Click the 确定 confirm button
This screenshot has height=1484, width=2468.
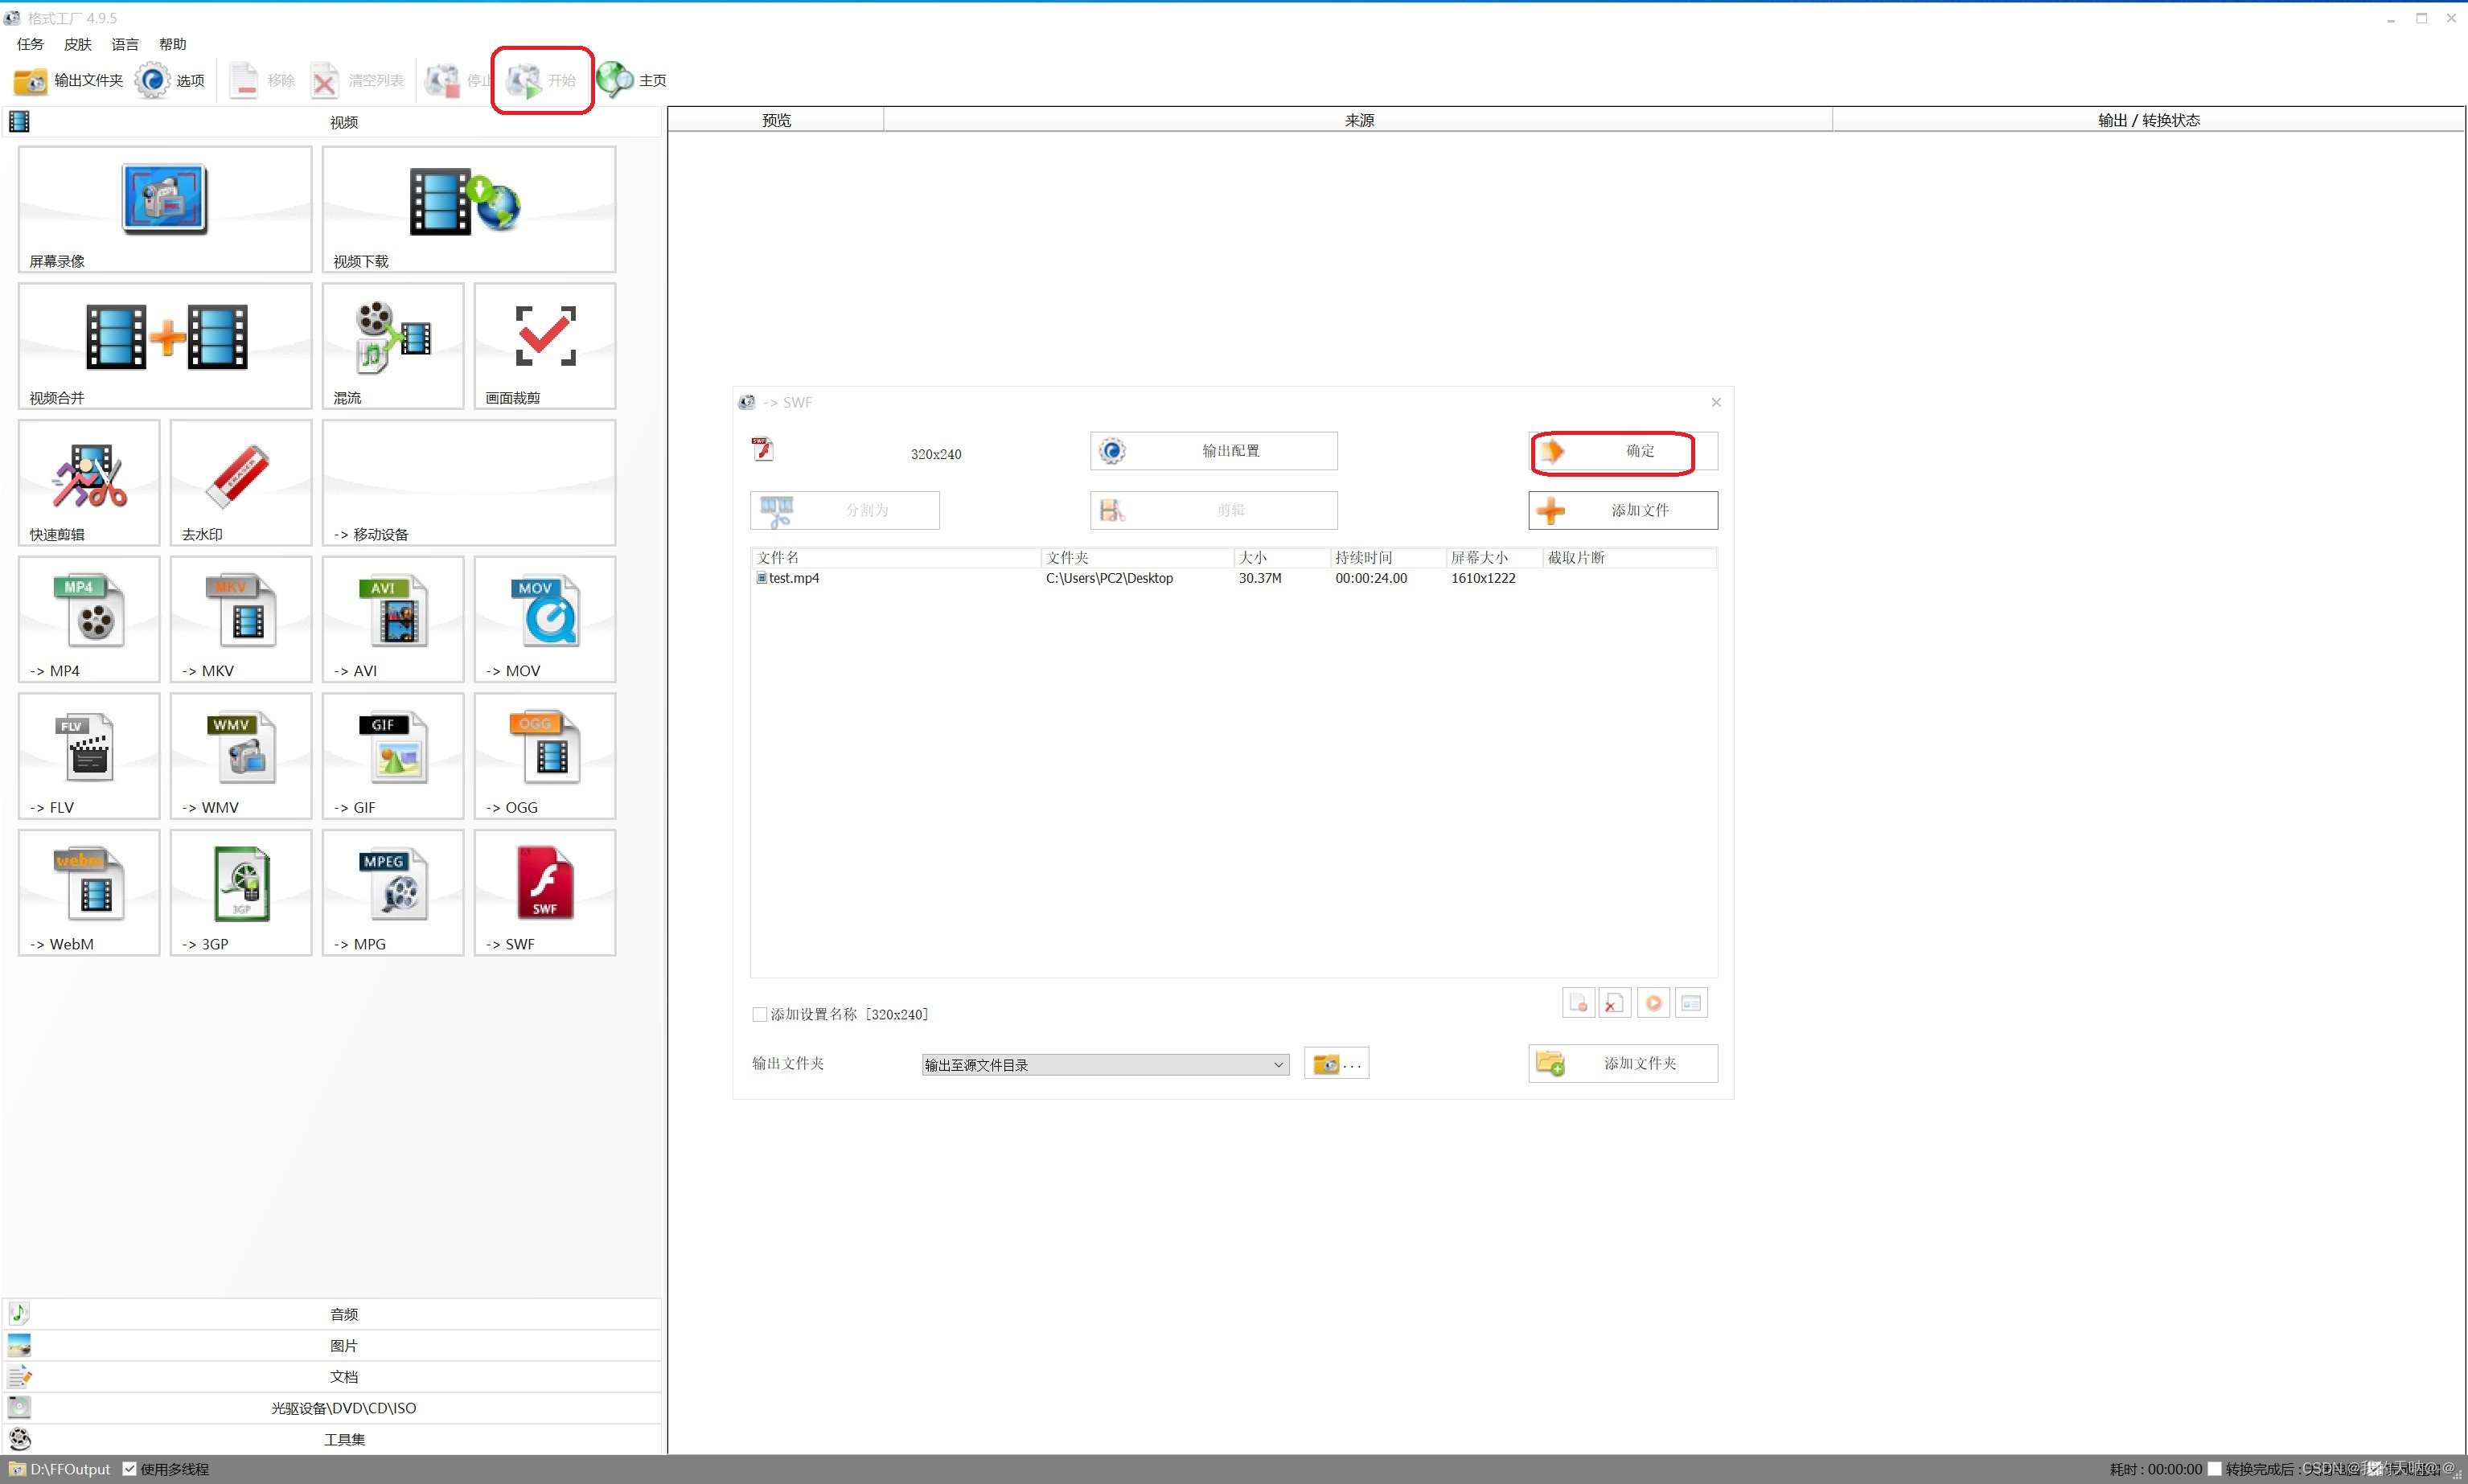coord(1622,451)
